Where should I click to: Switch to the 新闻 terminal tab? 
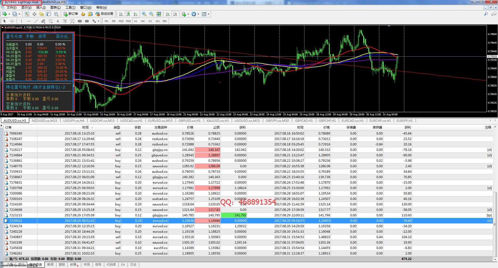(50, 265)
